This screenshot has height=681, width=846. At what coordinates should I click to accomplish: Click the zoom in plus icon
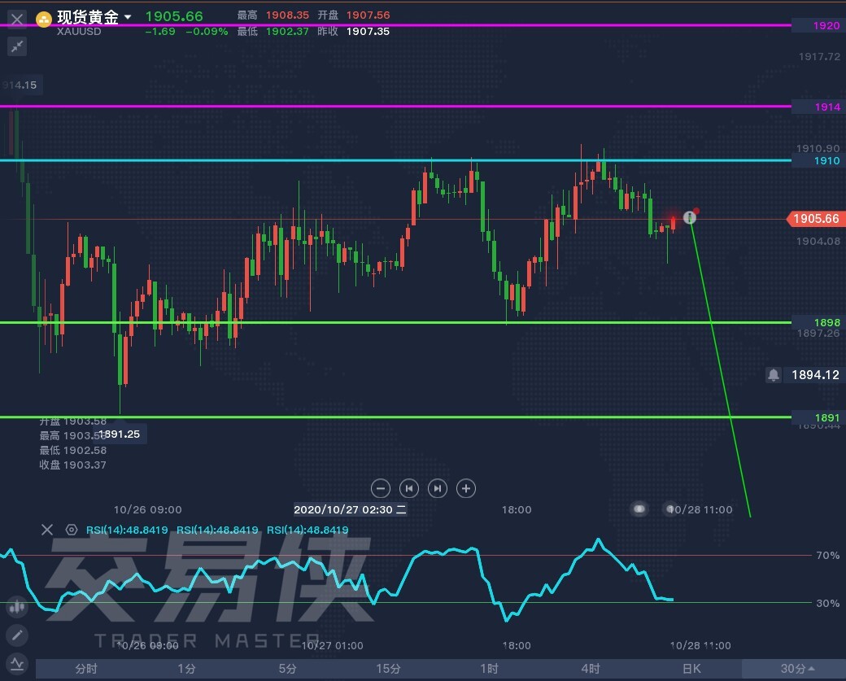465,488
